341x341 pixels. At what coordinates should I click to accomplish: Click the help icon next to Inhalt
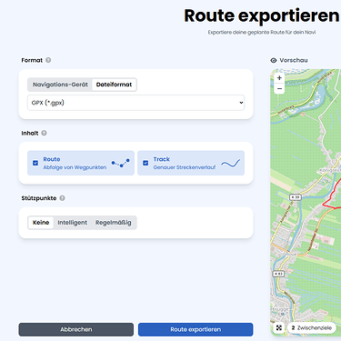click(x=44, y=133)
